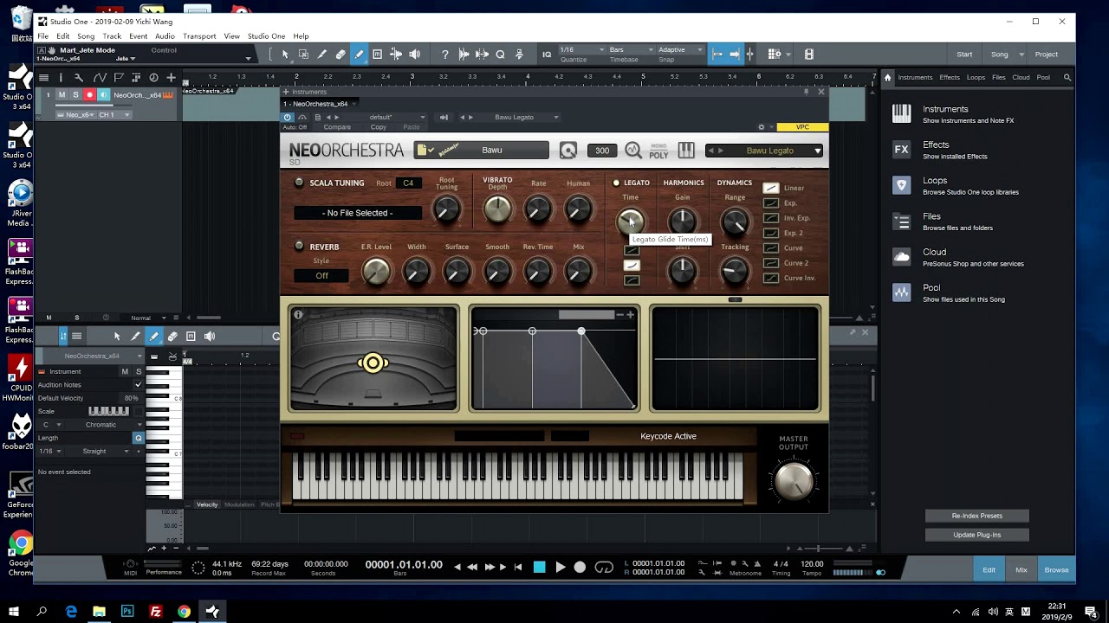
Task: Open the Bawu Legato preset dropdown
Action: click(765, 151)
